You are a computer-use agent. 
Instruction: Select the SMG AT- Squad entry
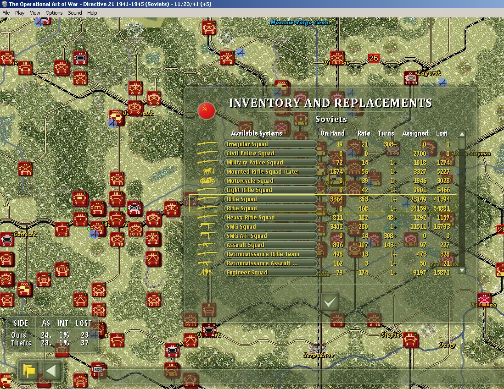point(271,236)
